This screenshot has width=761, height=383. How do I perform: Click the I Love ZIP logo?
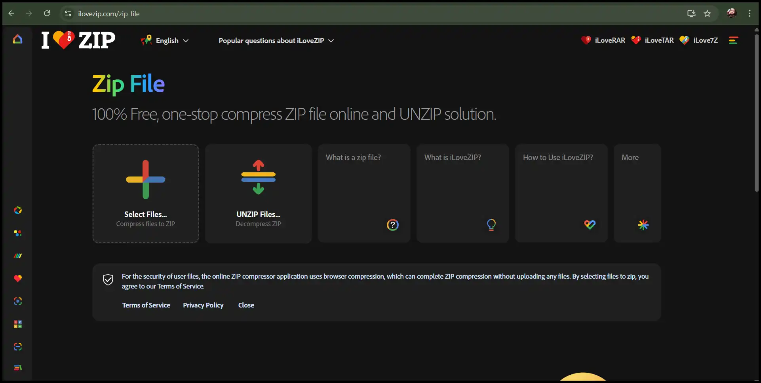pos(78,40)
